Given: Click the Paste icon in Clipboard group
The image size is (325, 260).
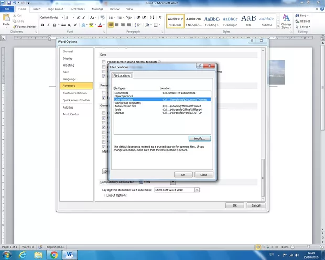Looking at the screenshot, I should [6, 20].
